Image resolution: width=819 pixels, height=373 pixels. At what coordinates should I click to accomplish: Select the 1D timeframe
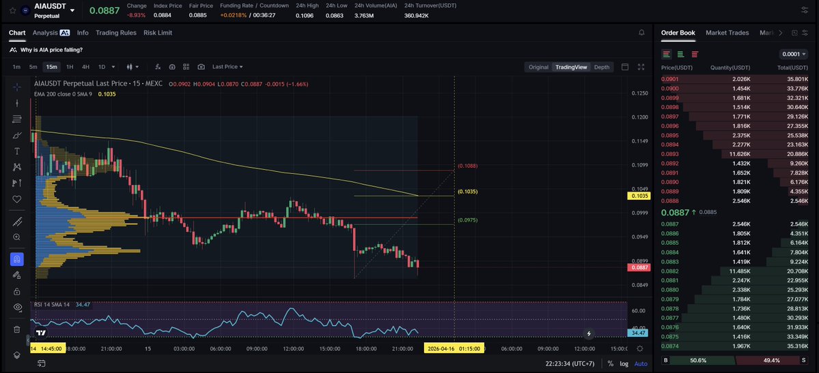[102, 67]
